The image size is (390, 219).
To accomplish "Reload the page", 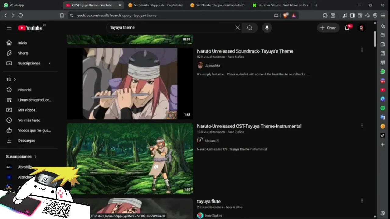I will point(21,15).
